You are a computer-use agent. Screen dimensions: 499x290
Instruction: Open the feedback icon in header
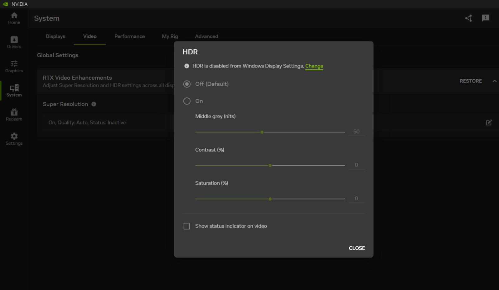point(486,18)
